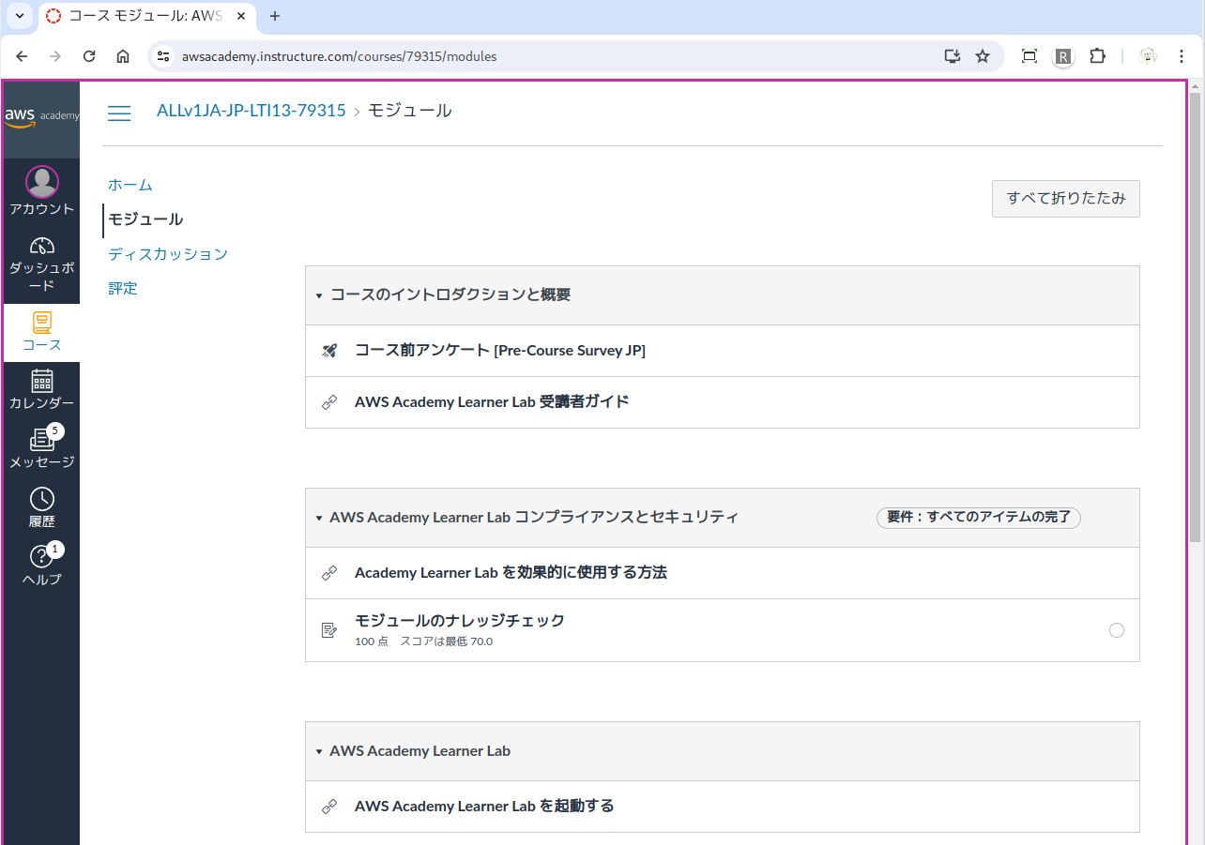Click link icon beside AWS Academy Learner Lab を起動する
Image resolution: width=1205 pixels, height=845 pixels.
click(x=329, y=807)
